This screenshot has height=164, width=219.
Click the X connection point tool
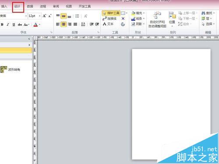123,18
